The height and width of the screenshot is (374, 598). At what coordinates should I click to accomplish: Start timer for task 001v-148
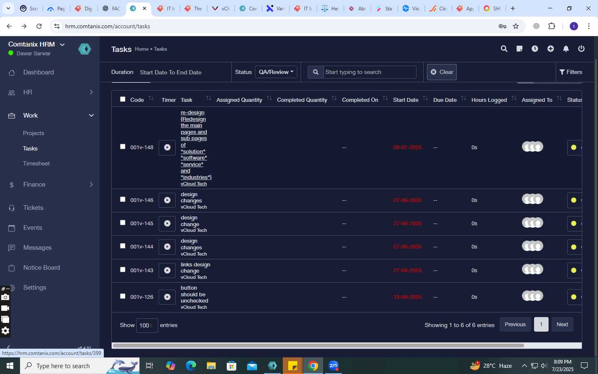click(167, 148)
